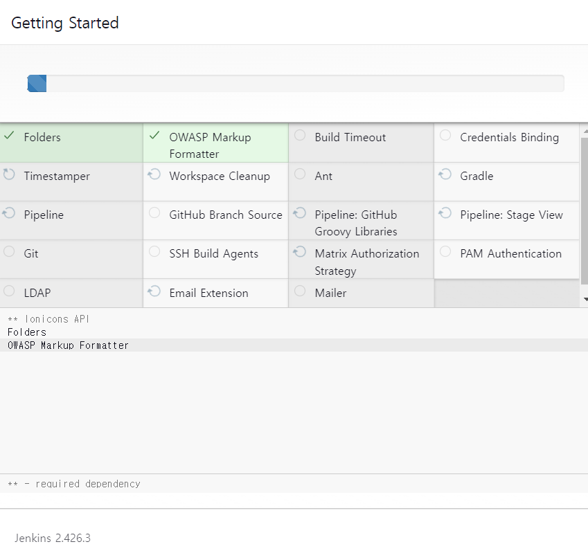Click the spinning install icon beside Timestamper

9,174
